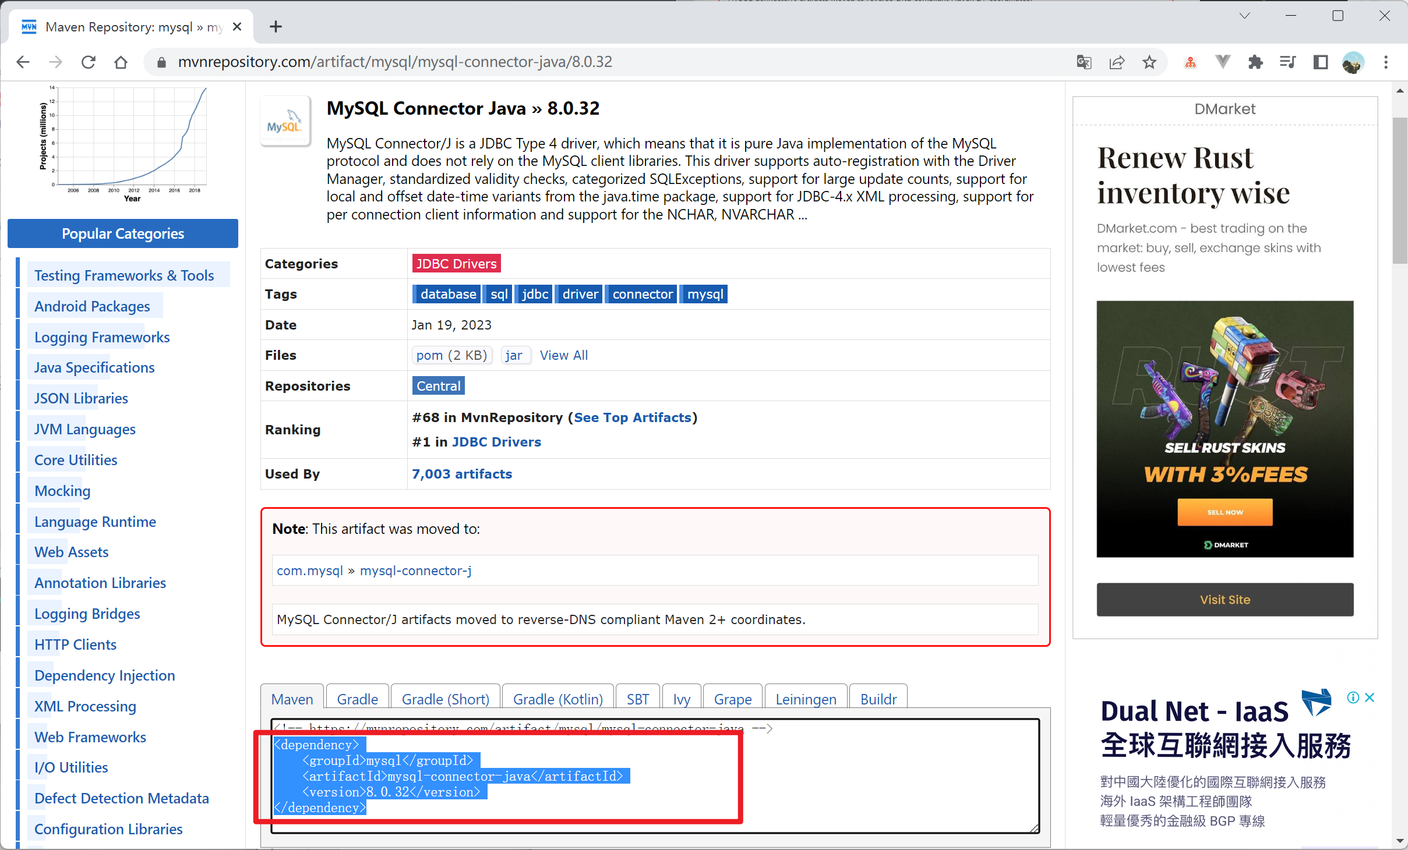Image resolution: width=1408 pixels, height=850 pixels.
Task: Click the browser forward arrow
Action: [56, 62]
